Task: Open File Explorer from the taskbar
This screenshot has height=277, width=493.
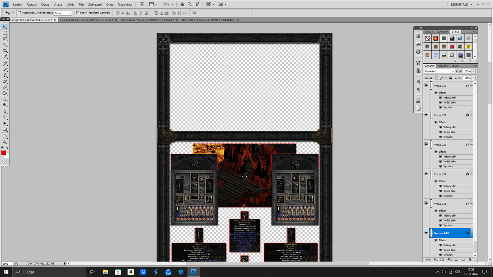Action: tap(105, 272)
